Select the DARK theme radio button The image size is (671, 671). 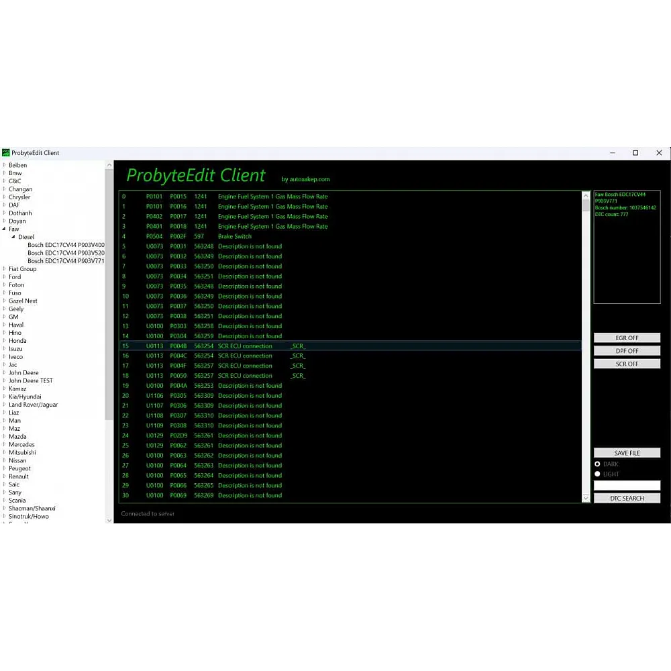point(597,464)
